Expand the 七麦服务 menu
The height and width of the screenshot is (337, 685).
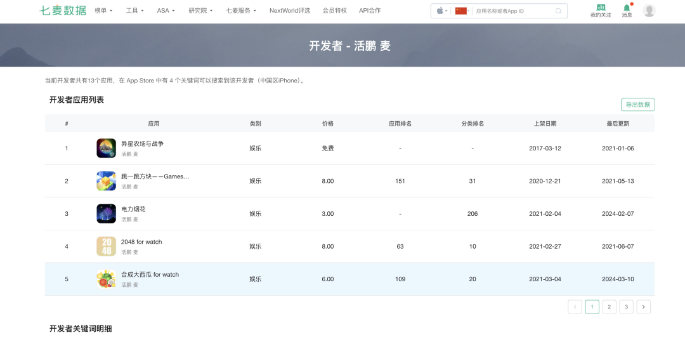tap(241, 11)
